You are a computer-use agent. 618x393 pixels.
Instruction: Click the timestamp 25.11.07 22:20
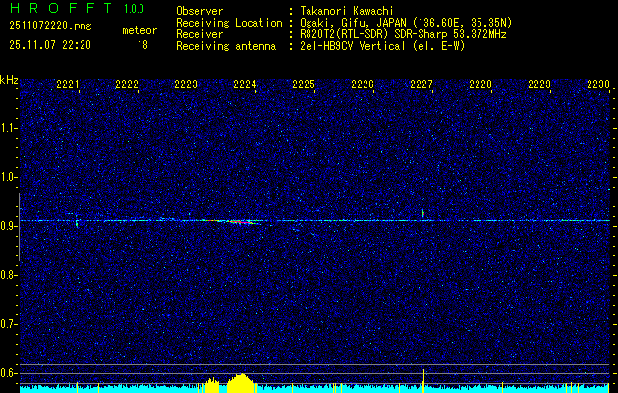coord(50,44)
